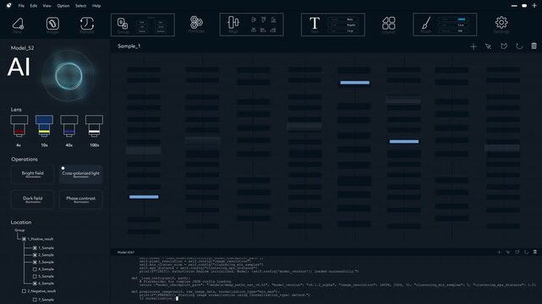
Task: Open the Option menu
Action: [63, 6]
